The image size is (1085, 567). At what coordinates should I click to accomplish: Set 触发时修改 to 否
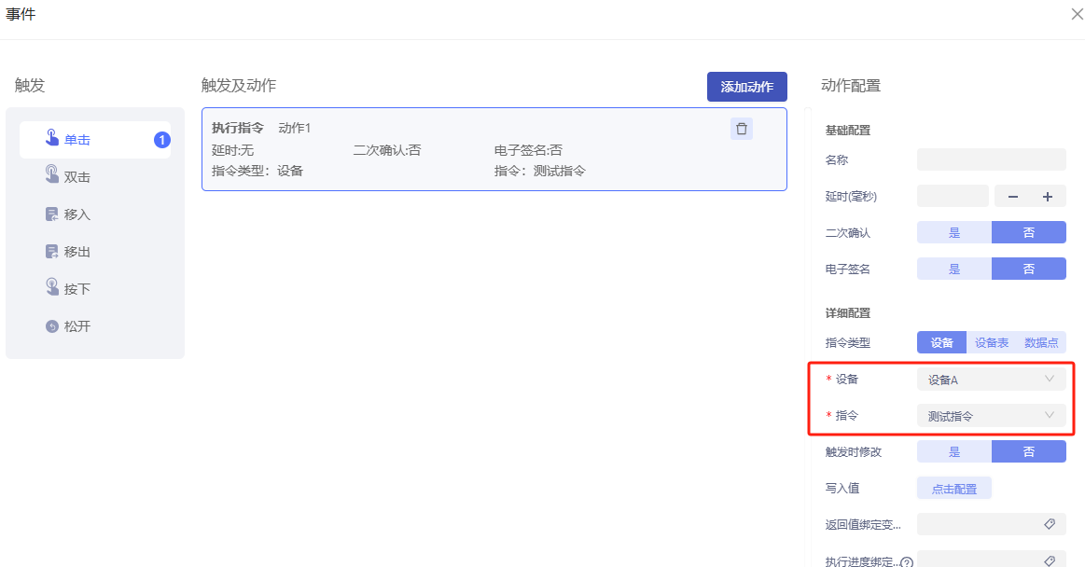pos(1029,451)
